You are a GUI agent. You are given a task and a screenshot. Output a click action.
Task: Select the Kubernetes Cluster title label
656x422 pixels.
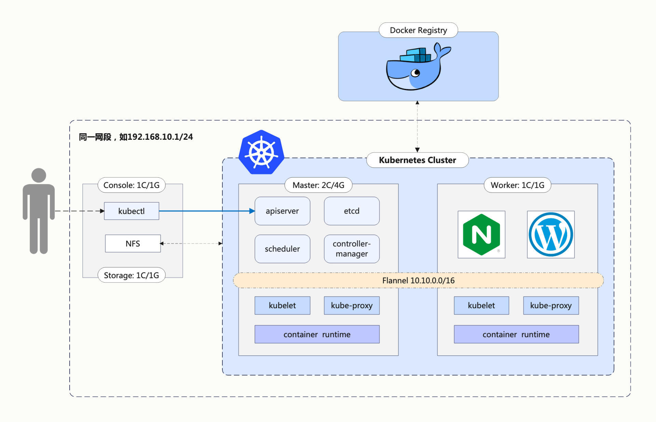click(417, 160)
